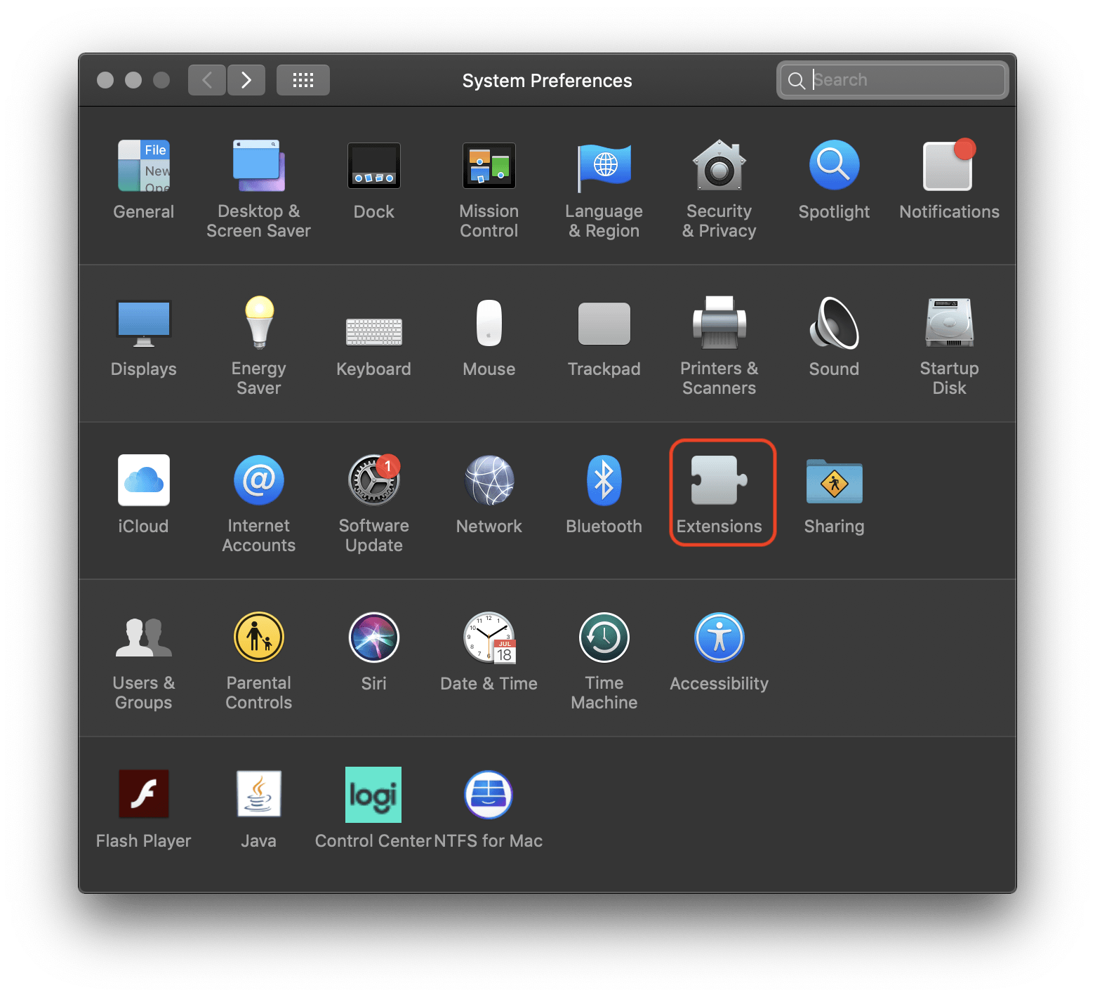This screenshot has height=997, width=1095.
Task: Click the Siri preferences icon
Action: (x=373, y=638)
